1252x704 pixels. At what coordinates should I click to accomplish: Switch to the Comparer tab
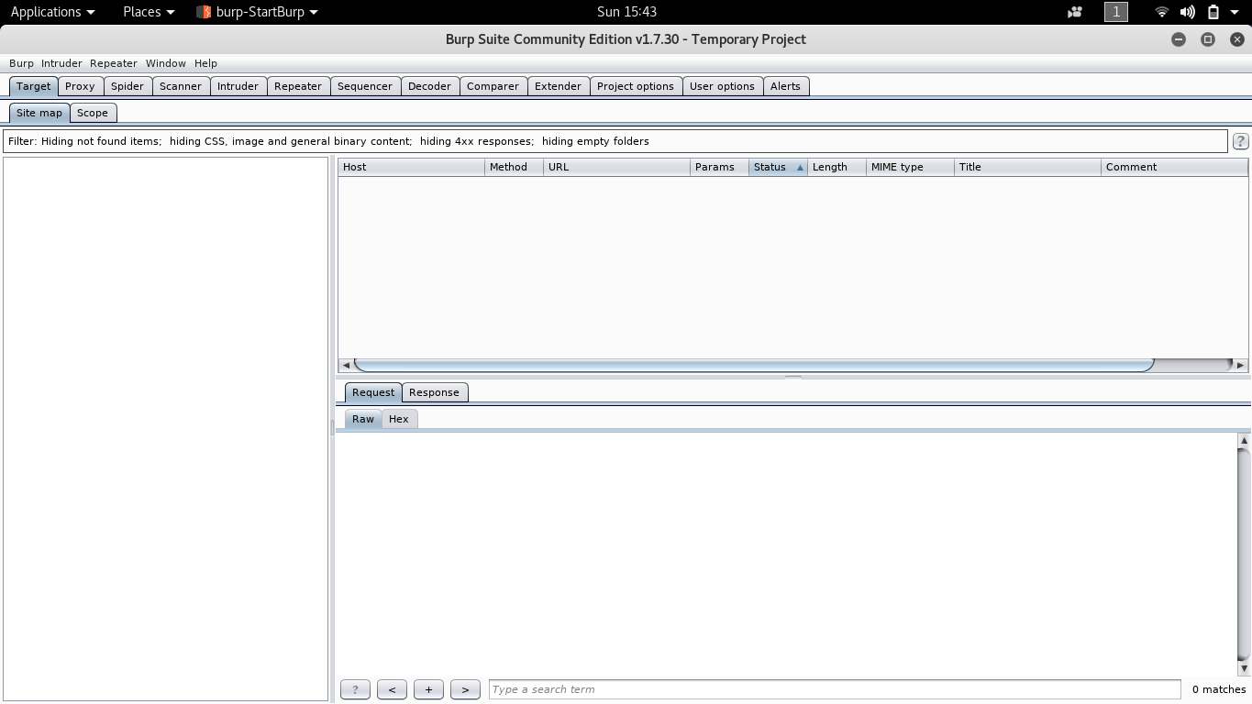pos(493,86)
